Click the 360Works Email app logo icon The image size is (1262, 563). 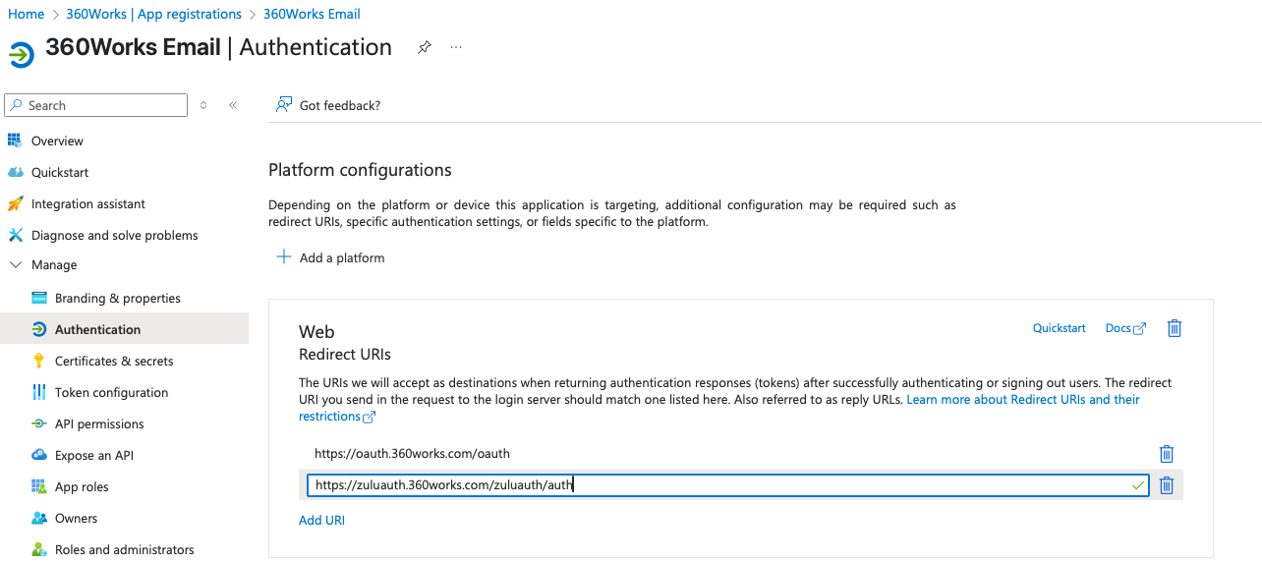pos(22,53)
